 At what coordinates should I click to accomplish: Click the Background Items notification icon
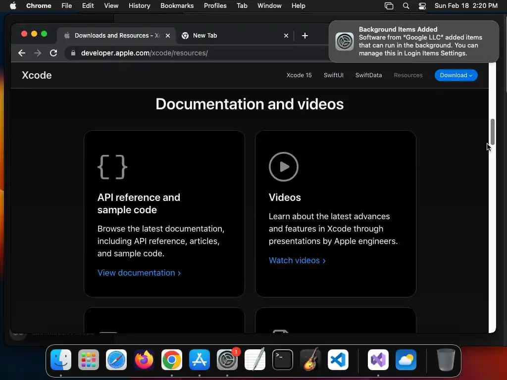coord(345,42)
